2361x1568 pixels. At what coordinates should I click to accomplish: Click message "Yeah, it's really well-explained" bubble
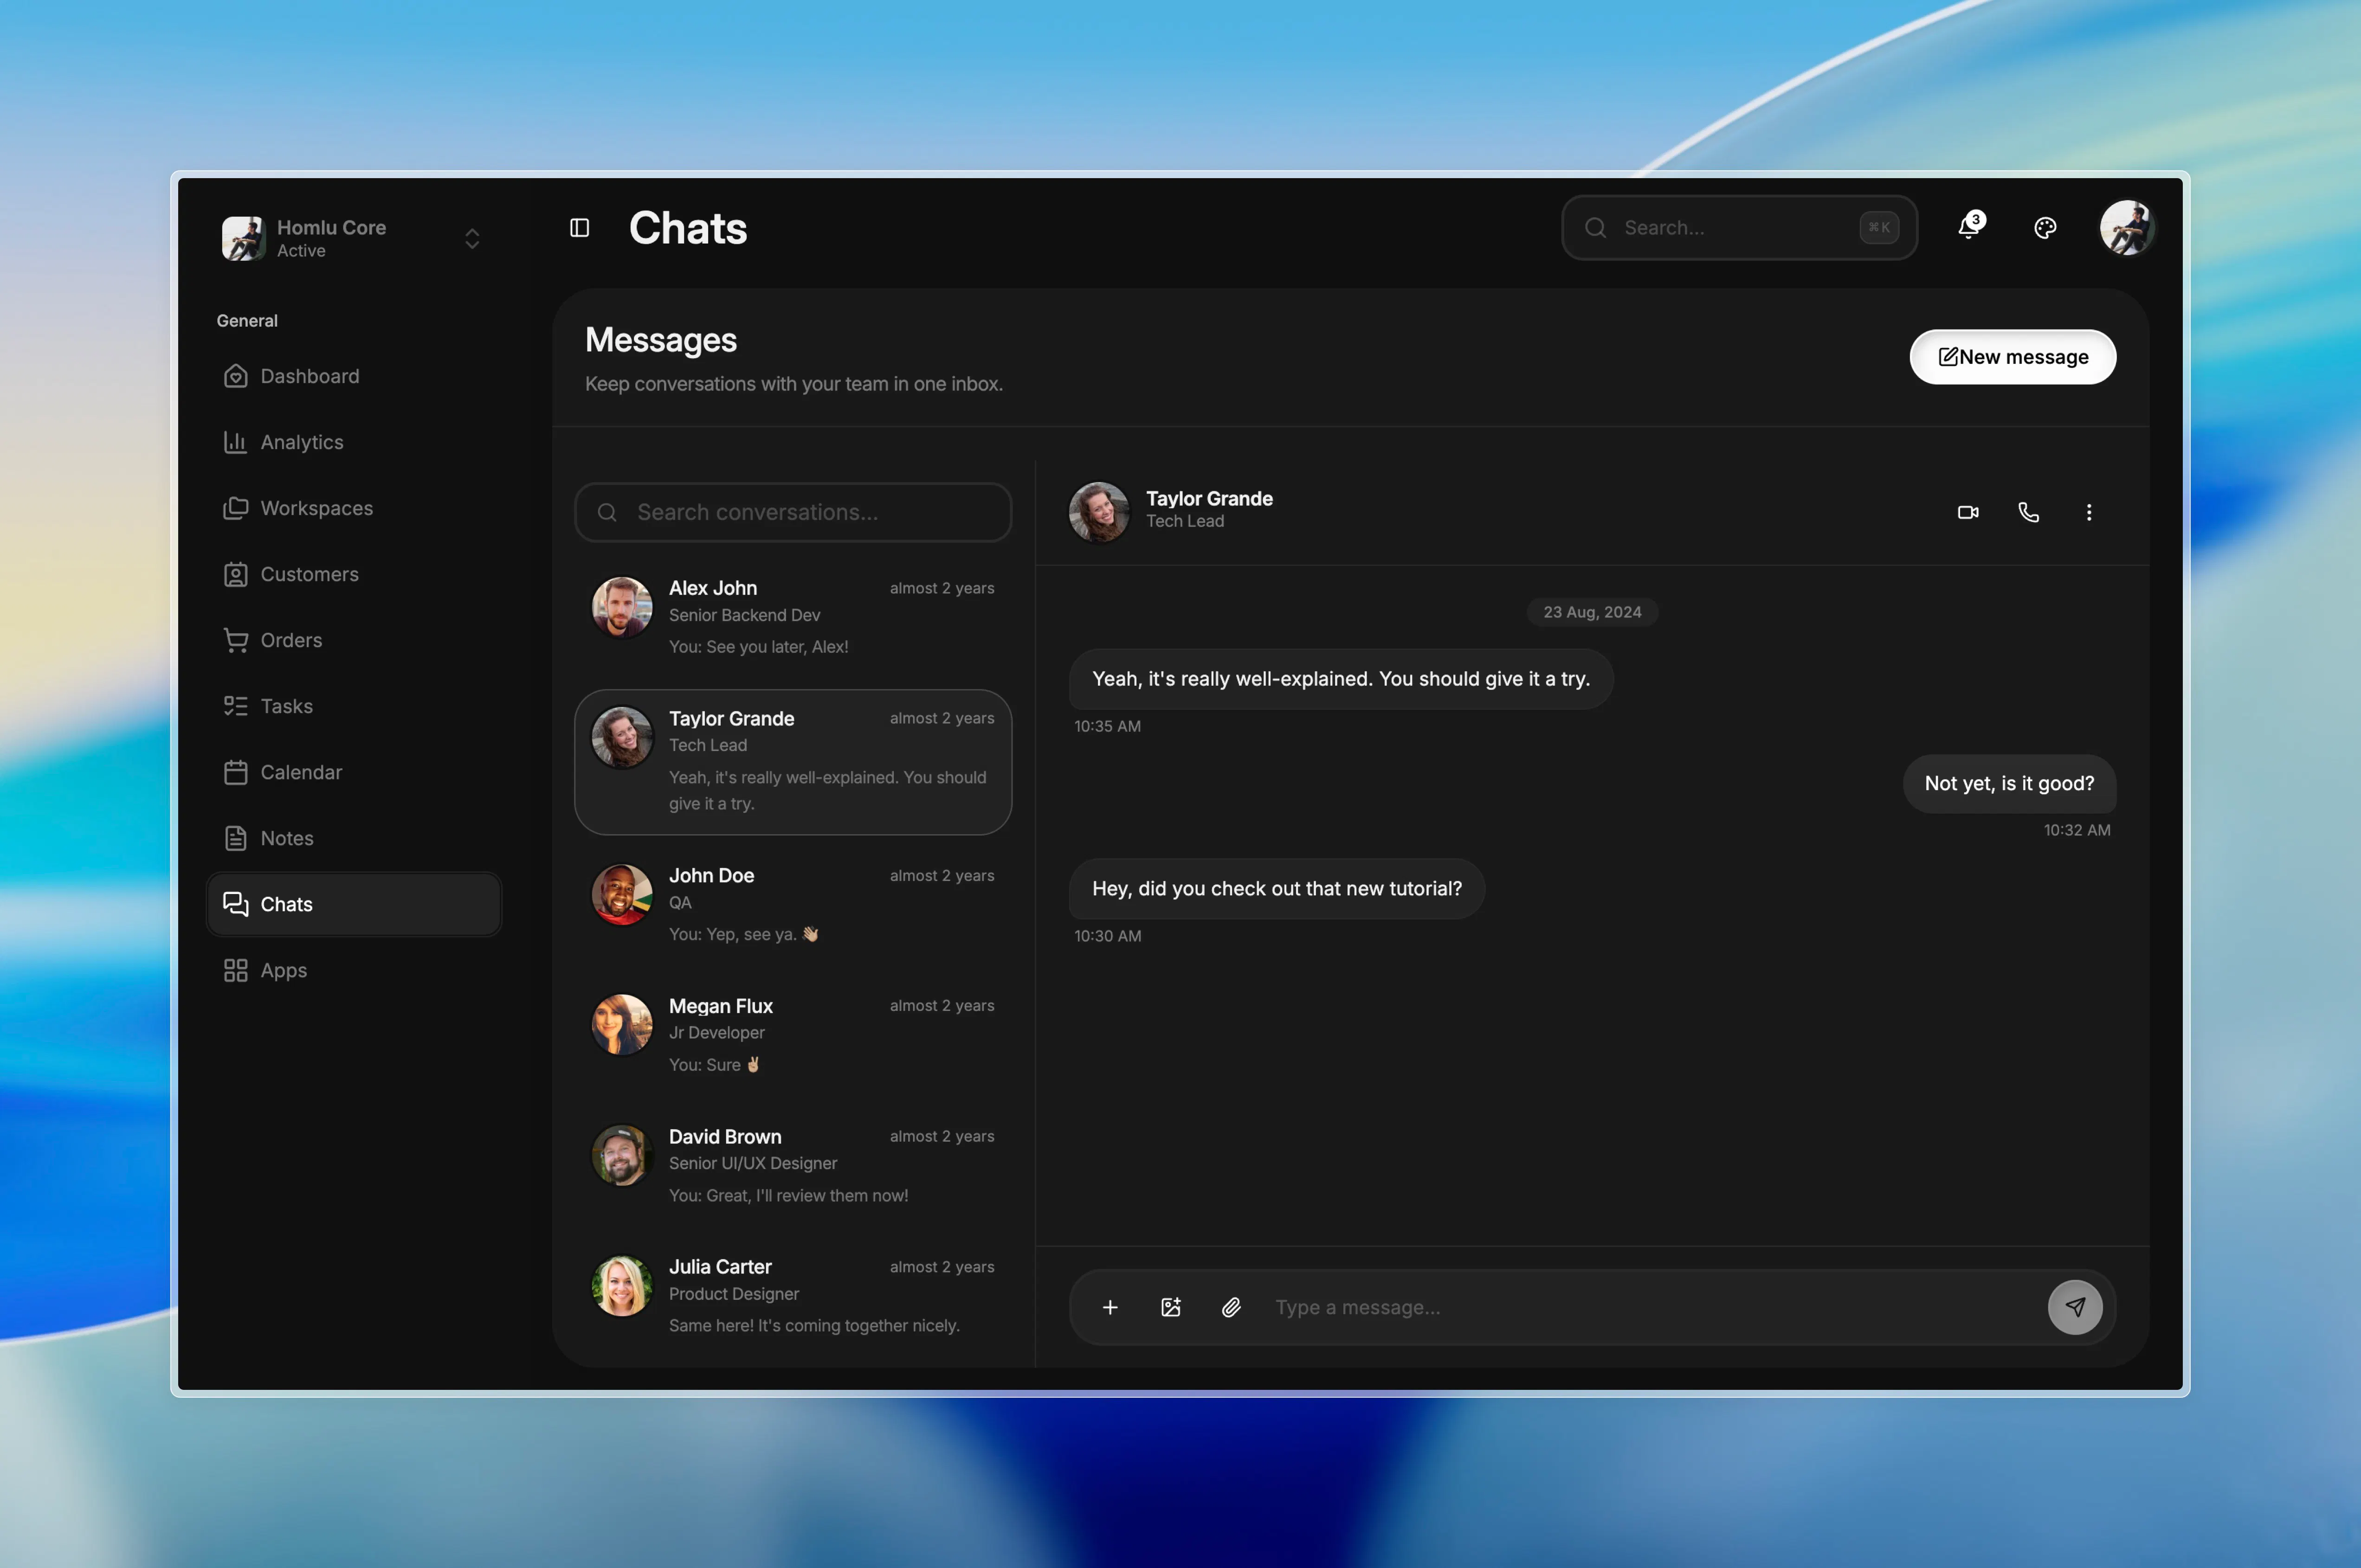[x=1341, y=679]
